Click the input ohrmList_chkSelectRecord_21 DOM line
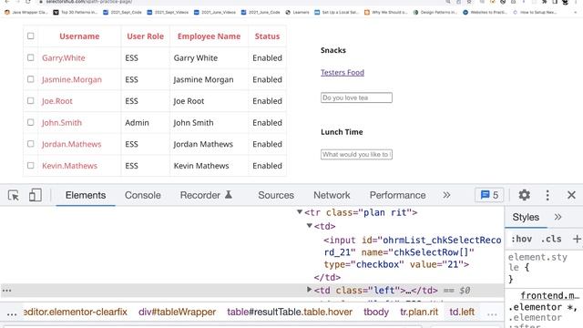The width and height of the screenshot is (583, 328). coord(412,252)
